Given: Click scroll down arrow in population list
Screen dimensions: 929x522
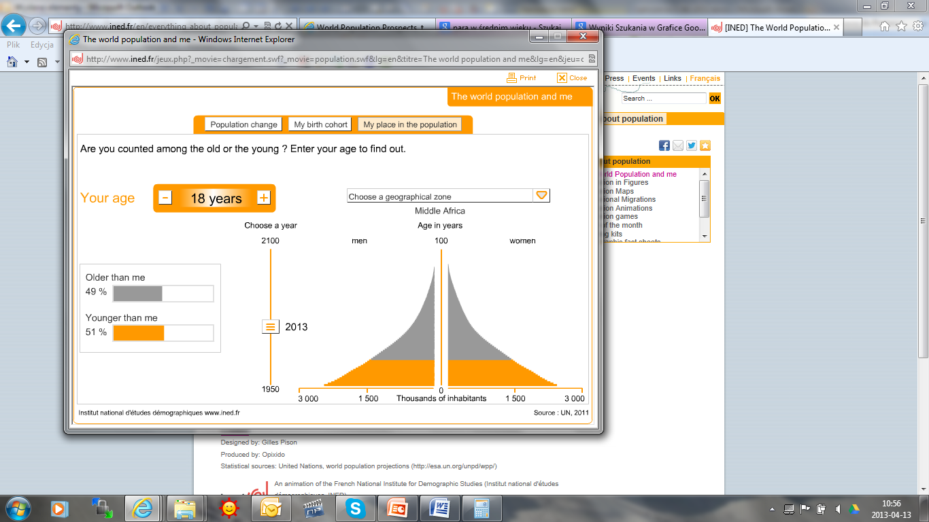Looking at the screenshot, I should click(x=705, y=236).
